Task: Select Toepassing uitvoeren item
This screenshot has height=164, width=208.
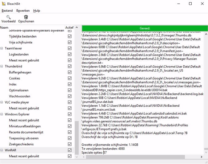Action: [24, 138]
